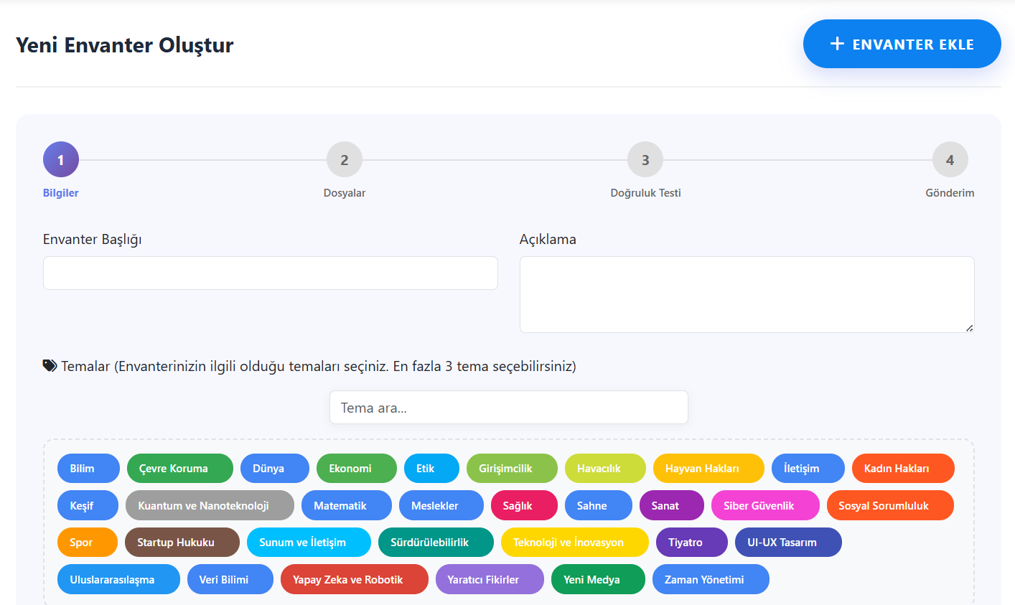Click the Temalar tag icon

[x=50, y=366]
